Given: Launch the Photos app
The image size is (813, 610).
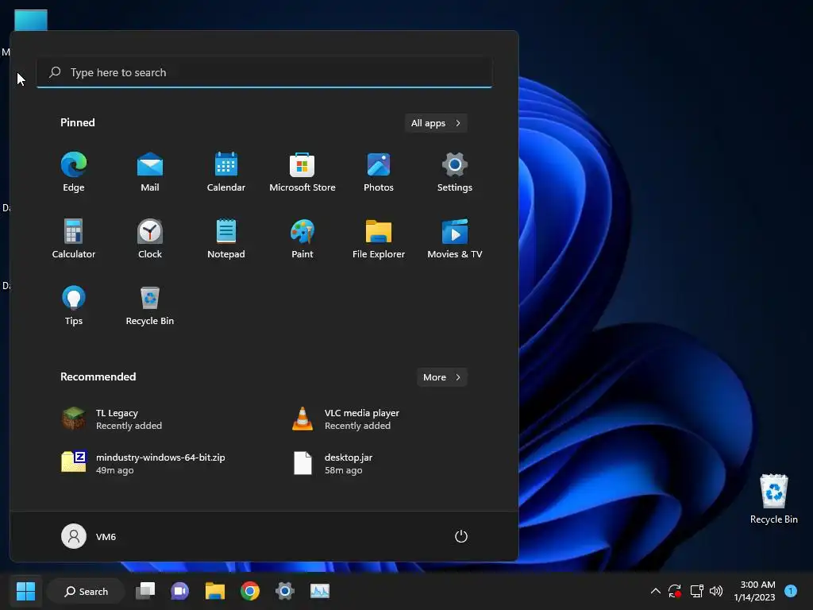Looking at the screenshot, I should [379, 172].
